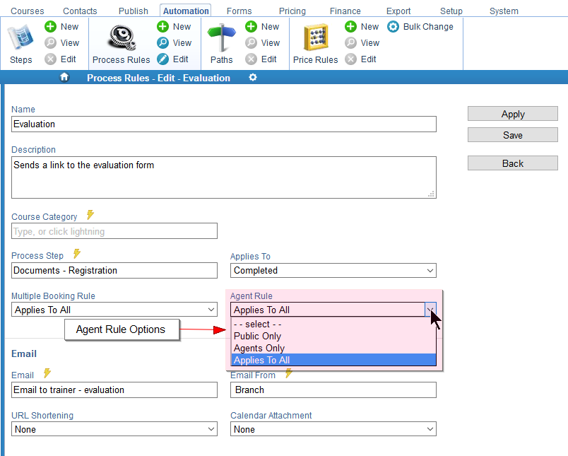The height and width of the screenshot is (456, 568).
Task: Create a New path
Action: pos(262,26)
